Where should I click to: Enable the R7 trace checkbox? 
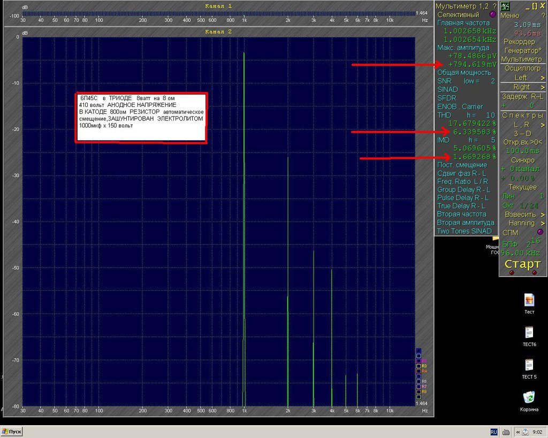pyautogui.click(x=418, y=387)
